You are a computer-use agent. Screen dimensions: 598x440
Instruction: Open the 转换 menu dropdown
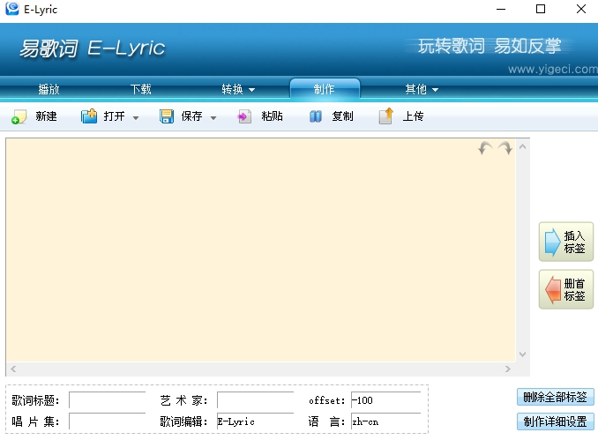click(x=238, y=90)
